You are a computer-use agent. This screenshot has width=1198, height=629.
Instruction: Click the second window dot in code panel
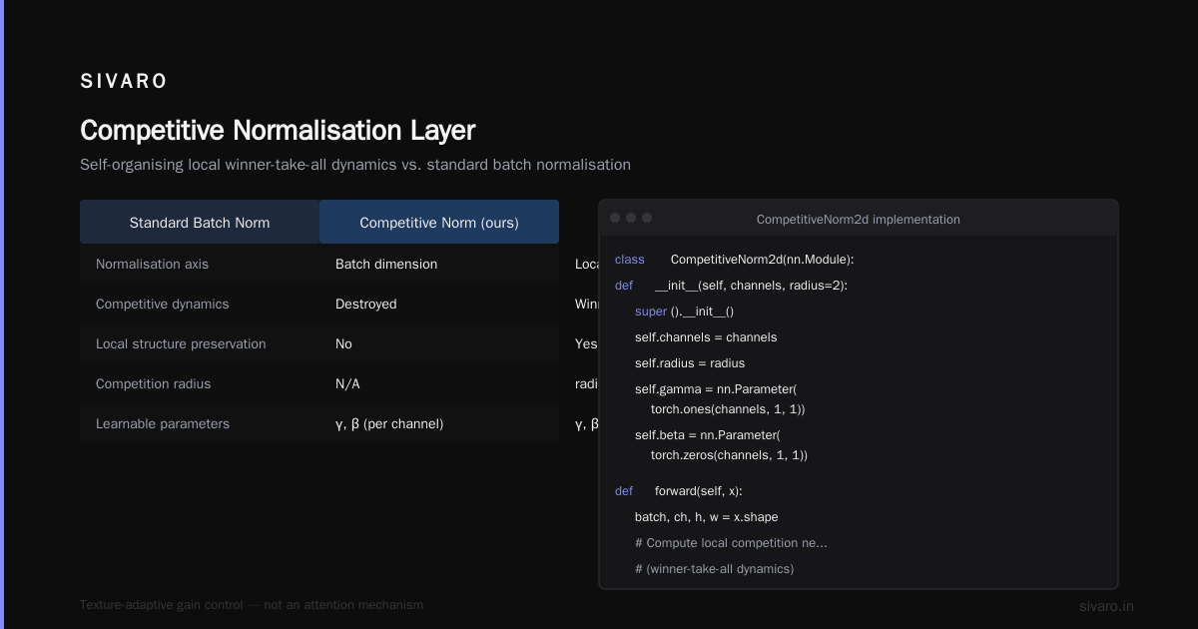click(631, 218)
